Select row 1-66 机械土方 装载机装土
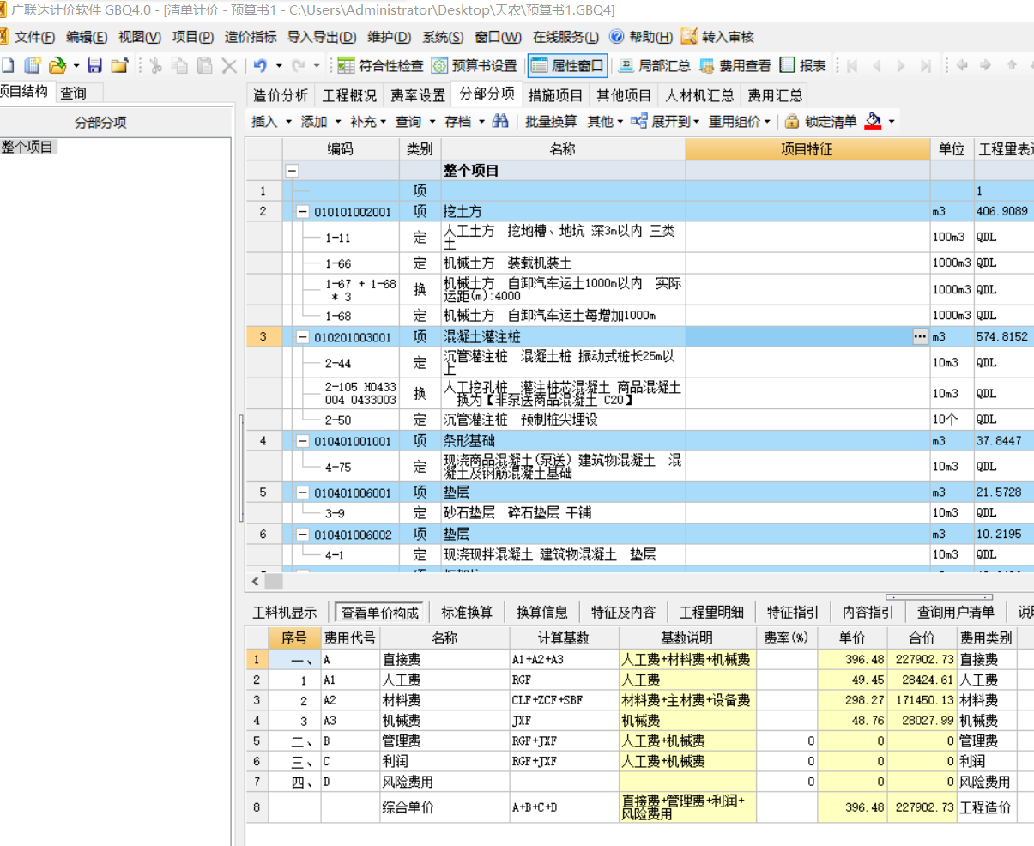The height and width of the screenshot is (846, 1034). coord(639,263)
